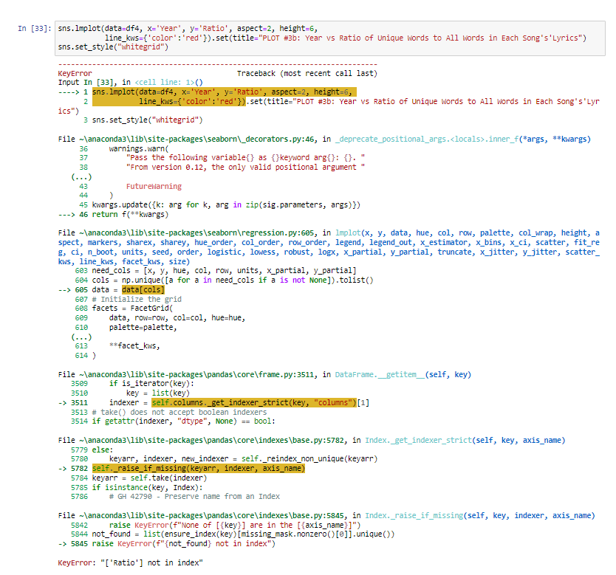Click 'Index._raise_if_missing' in the base.py:5845 header
This screenshot has width=616, height=575.
(414, 516)
